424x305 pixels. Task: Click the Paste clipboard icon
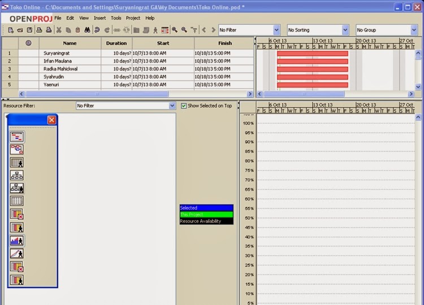point(77,30)
